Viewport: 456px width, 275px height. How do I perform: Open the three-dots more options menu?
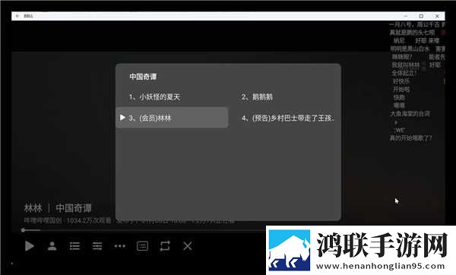pyautogui.click(x=120, y=246)
